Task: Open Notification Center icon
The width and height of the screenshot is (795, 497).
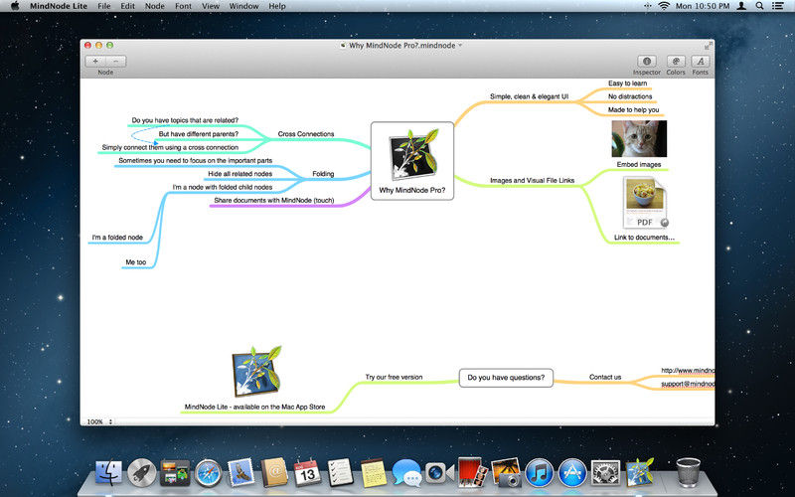Action: (x=777, y=6)
